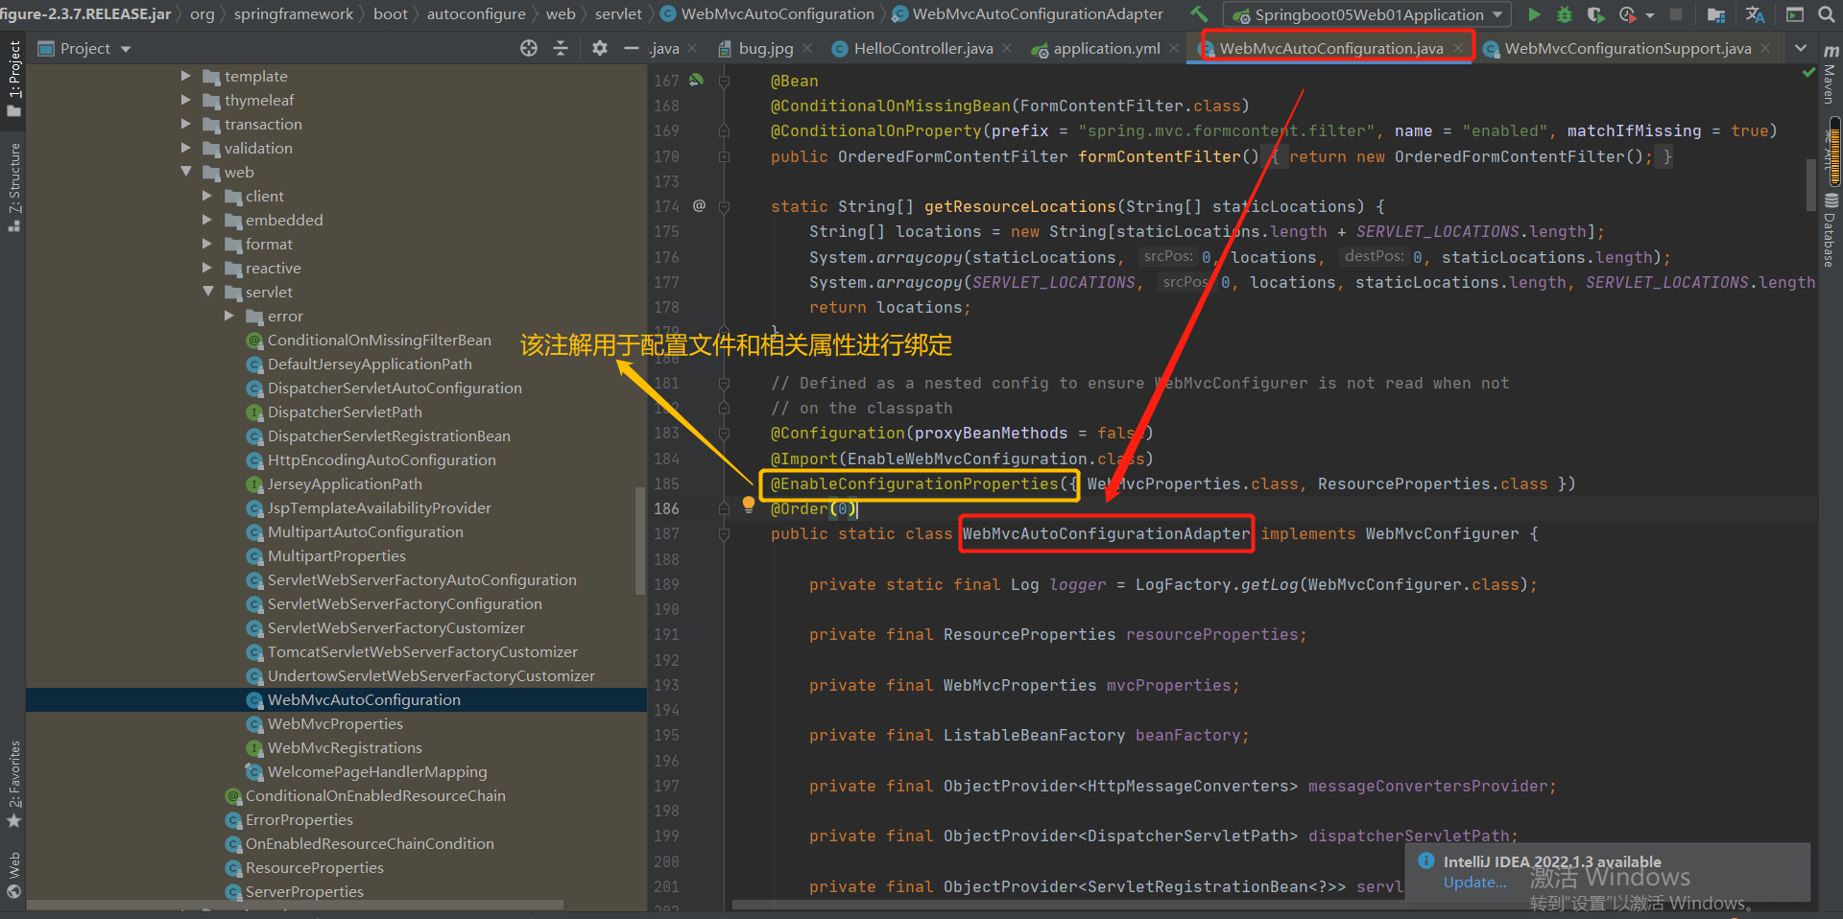This screenshot has height=919, width=1843.
Task: Open MultipartProperties in project tree
Action: click(x=336, y=555)
